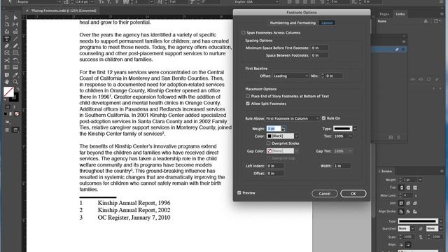The width and height of the screenshot is (448, 252).
Task: Select the Stroke panel tab
Action: (x=386, y=171)
